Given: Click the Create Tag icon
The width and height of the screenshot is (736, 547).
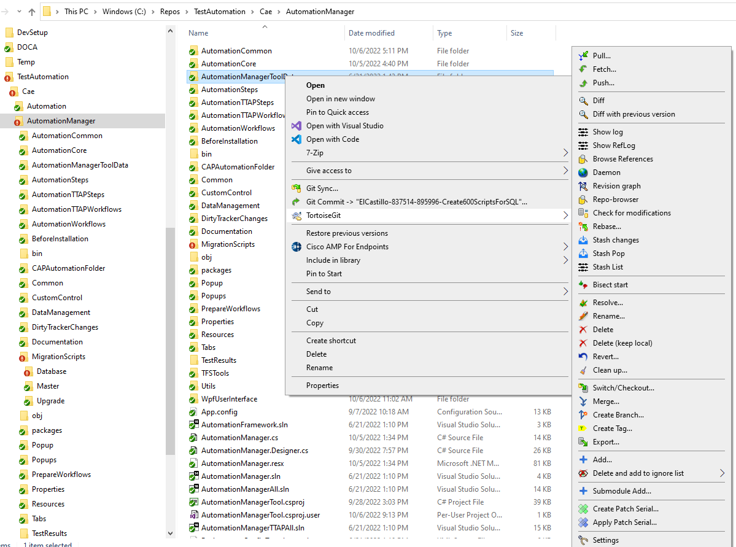Looking at the screenshot, I should click(583, 429).
